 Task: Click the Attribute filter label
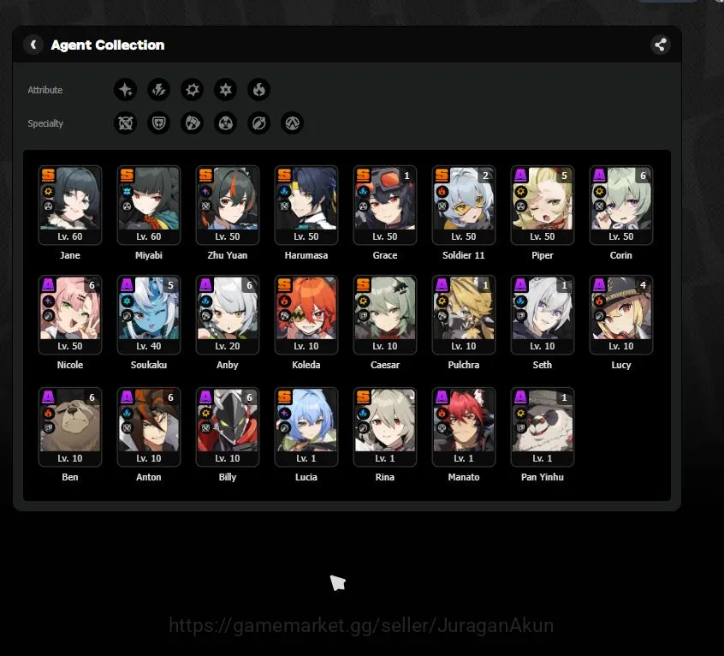(x=45, y=90)
